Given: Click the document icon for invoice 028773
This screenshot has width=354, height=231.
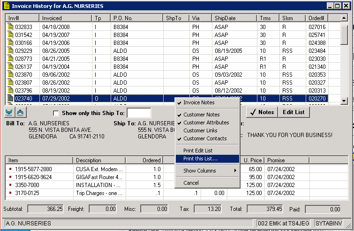Looking at the screenshot, I should (x=10, y=59).
